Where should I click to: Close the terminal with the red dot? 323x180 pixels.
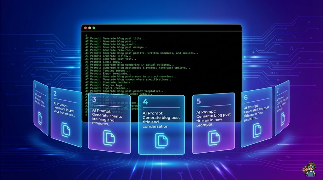pyautogui.click(x=85, y=28)
